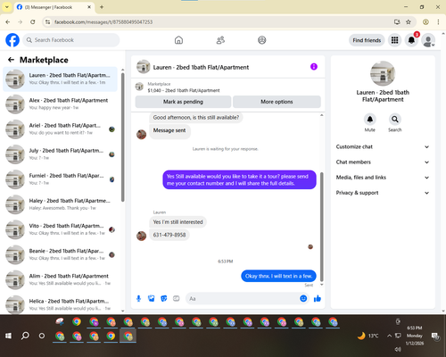Bookmark this page with the star icon
The width and height of the screenshot is (446, 357).
[x=409, y=21]
